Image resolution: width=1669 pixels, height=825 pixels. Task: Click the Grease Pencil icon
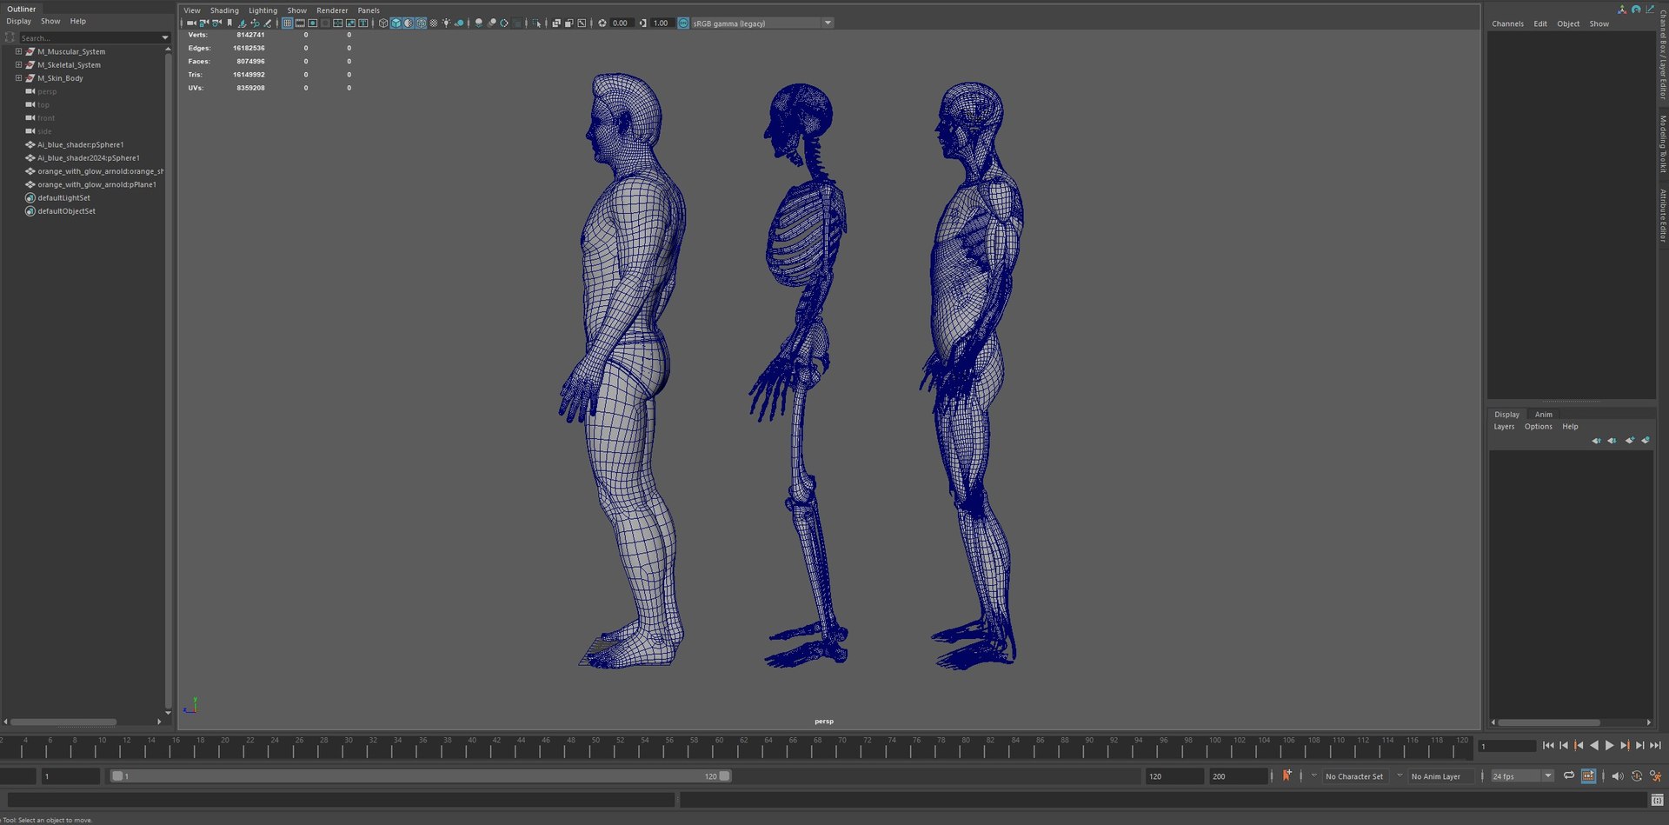[x=268, y=23]
